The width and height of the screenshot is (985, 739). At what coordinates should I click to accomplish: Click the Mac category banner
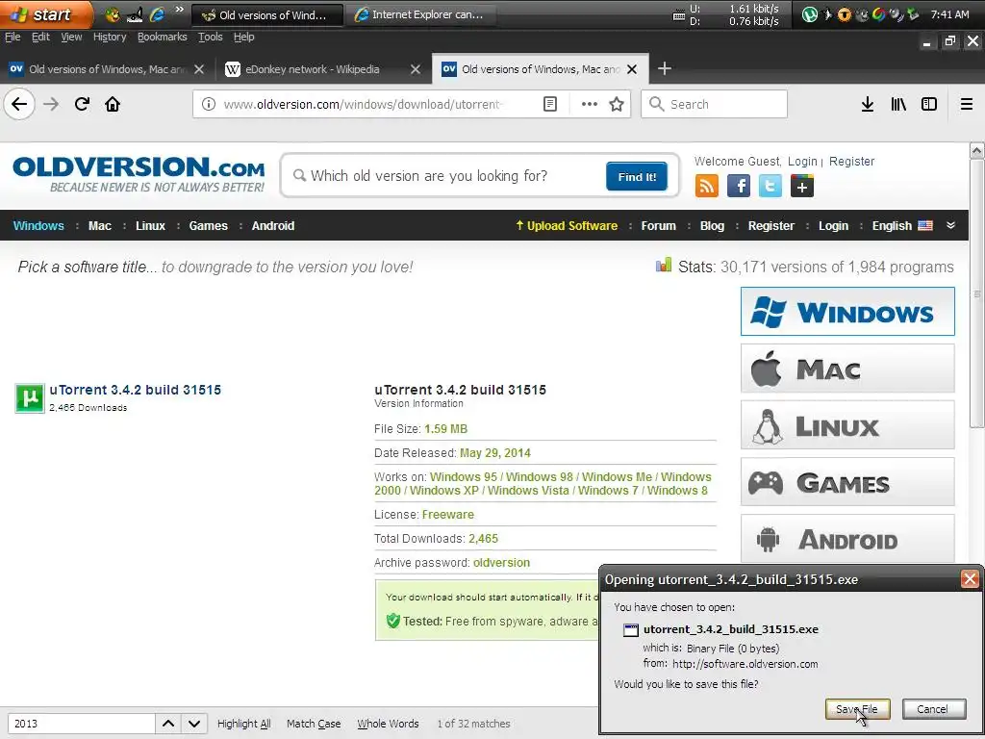tap(847, 369)
